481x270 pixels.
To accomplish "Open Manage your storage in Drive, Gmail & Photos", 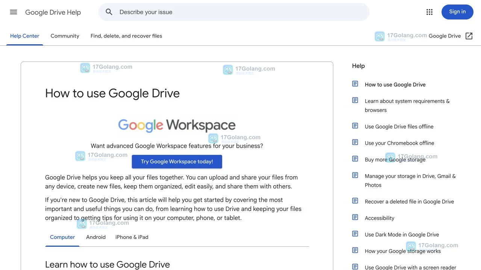I will click(x=410, y=181).
